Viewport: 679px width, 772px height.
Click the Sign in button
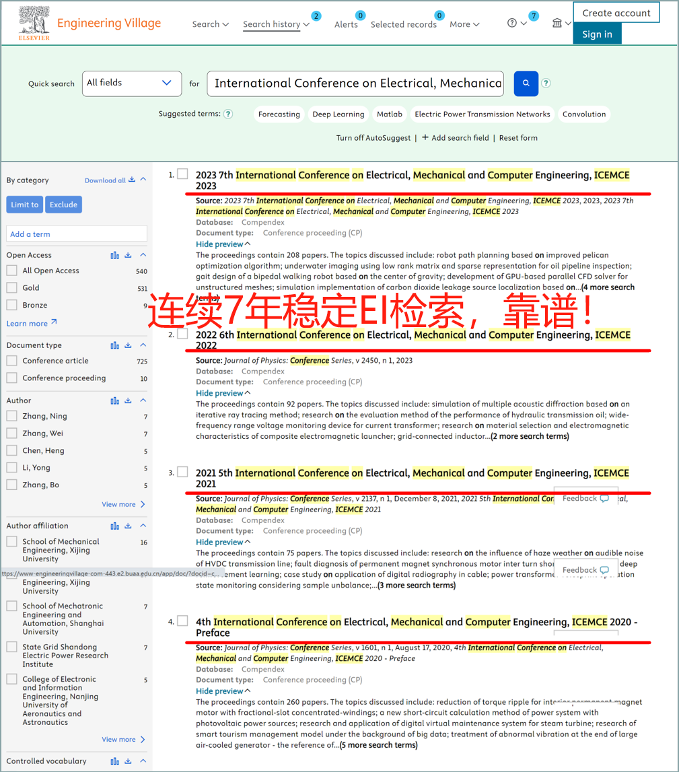pos(598,34)
